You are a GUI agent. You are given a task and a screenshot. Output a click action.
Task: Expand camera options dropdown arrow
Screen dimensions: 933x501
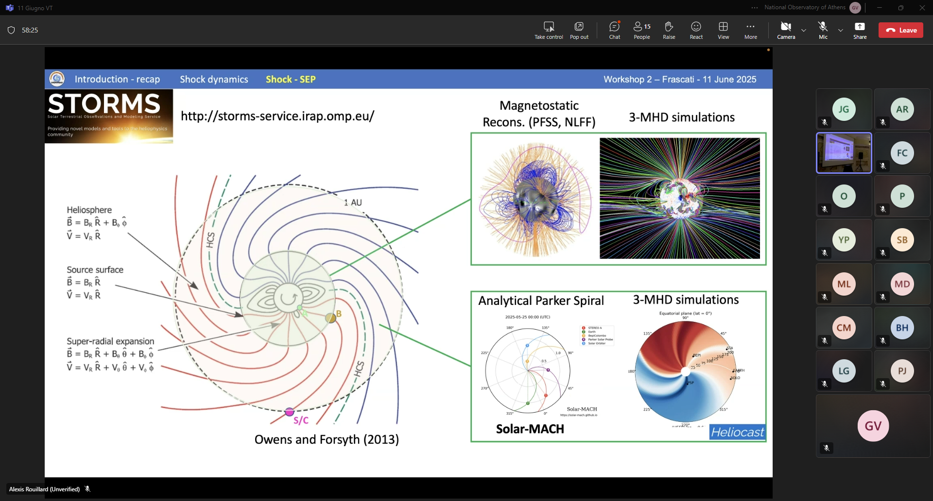click(x=804, y=30)
